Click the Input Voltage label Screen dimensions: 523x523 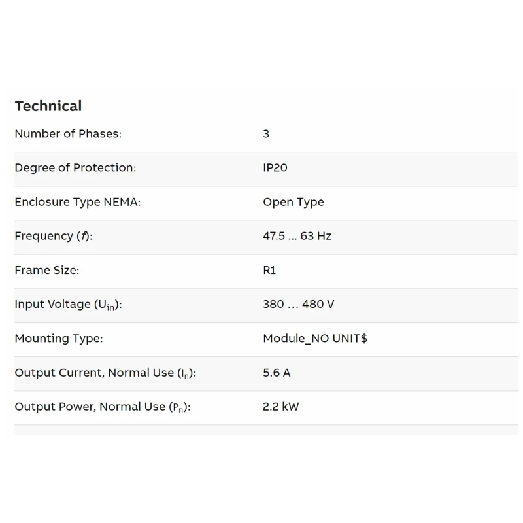coord(68,305)
